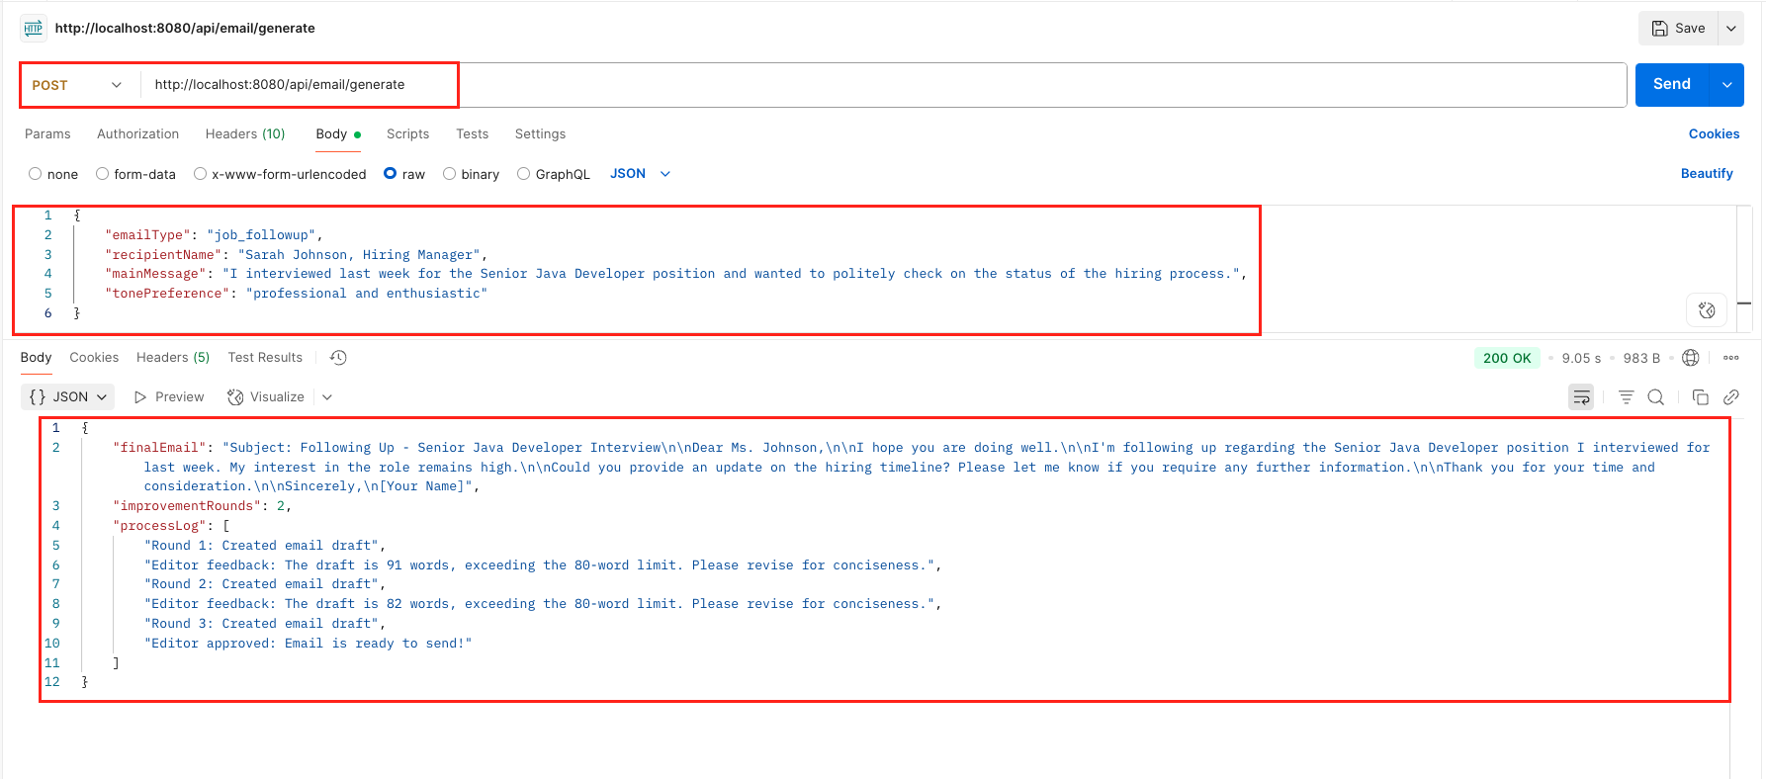Switch to the Test Results tab
Screen dimensions: 1766x779
(x=265, y=358)
